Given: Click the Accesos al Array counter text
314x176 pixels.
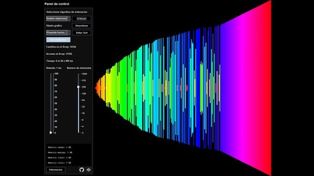Looking at the screenshot, I should [x=59, y=54].
